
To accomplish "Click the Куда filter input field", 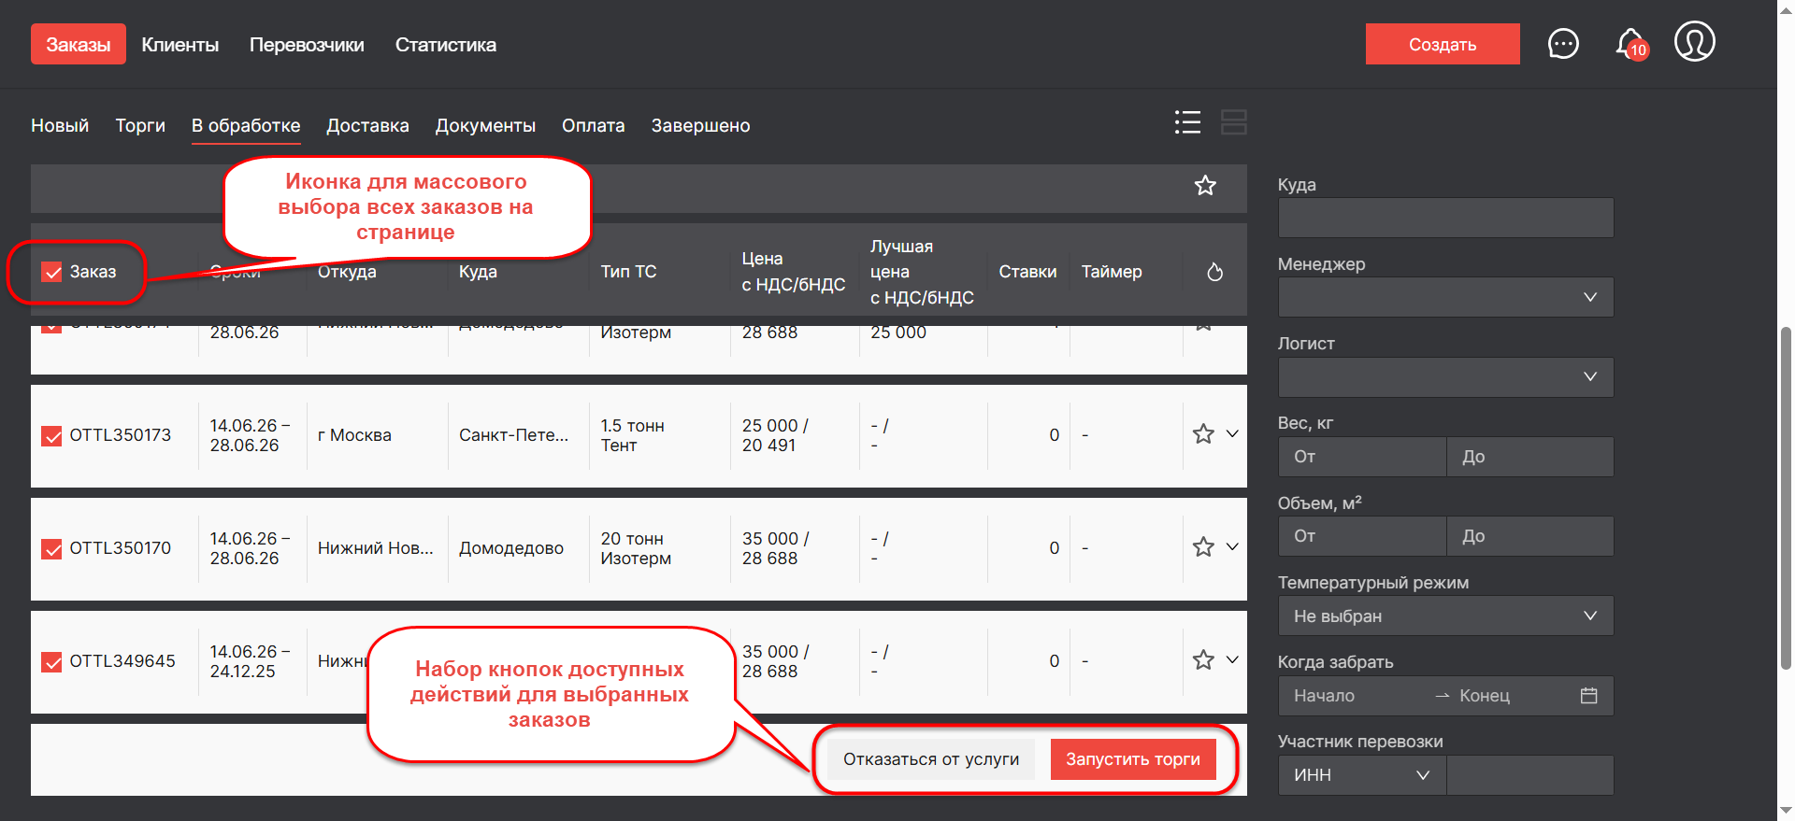I will (1444, 218).
